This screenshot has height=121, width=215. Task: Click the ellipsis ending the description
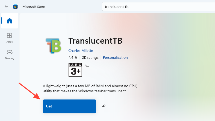[127, 91]
